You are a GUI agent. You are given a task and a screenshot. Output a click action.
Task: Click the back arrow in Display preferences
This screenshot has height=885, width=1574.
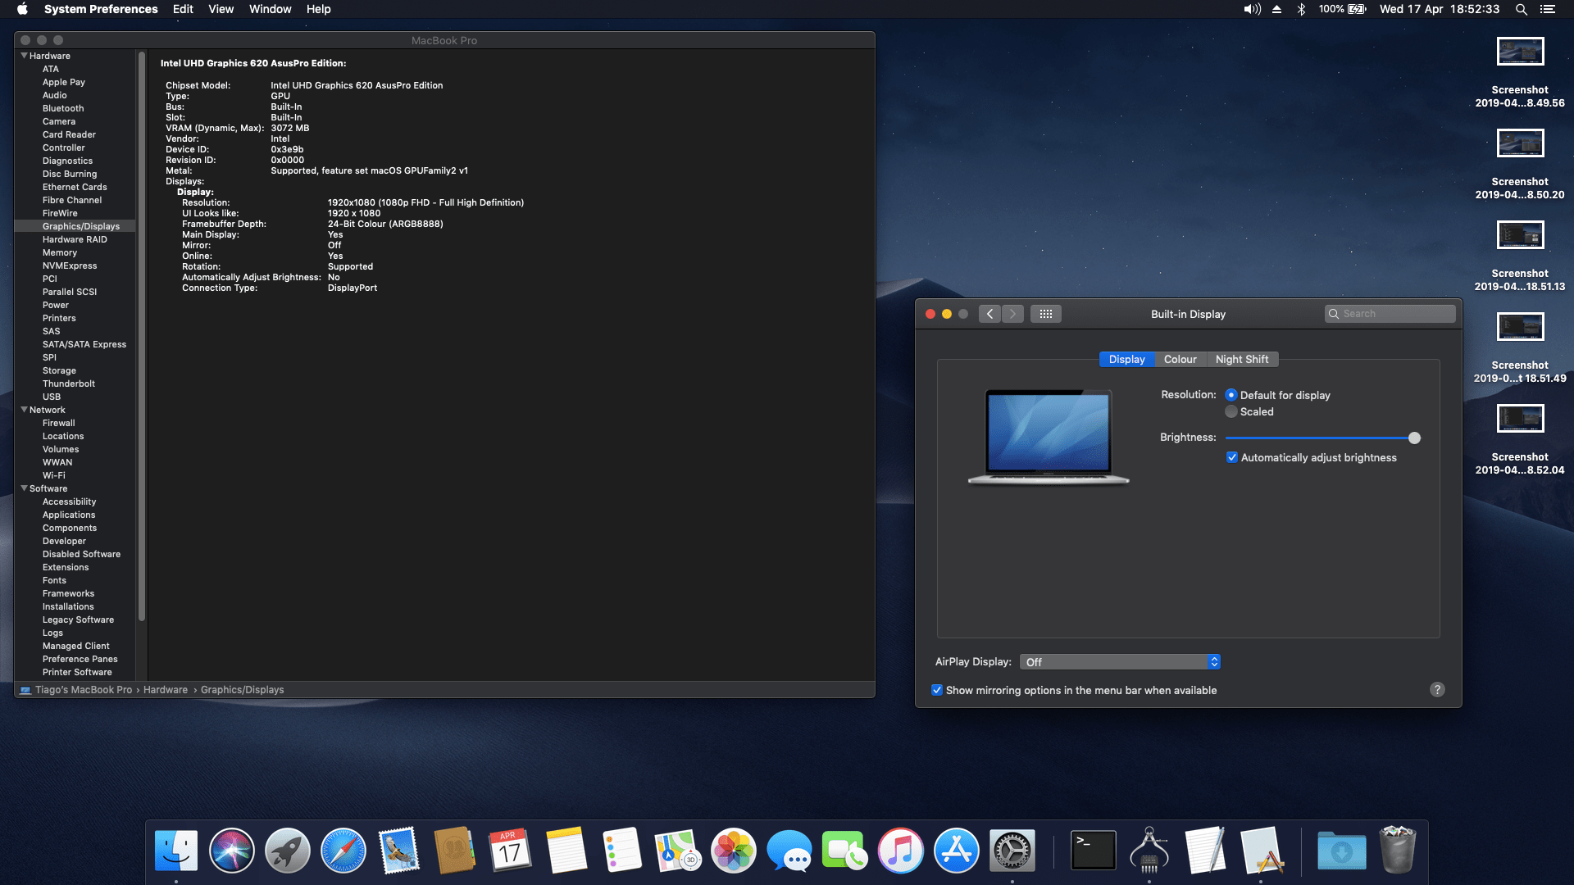pyautogui.click(x=989, y=314)
